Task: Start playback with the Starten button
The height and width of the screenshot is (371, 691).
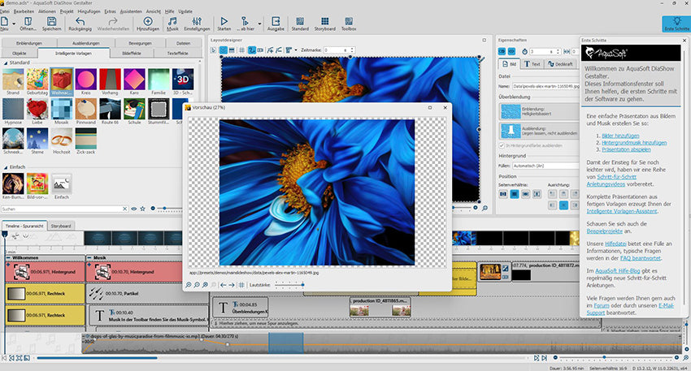Action: 224,22
